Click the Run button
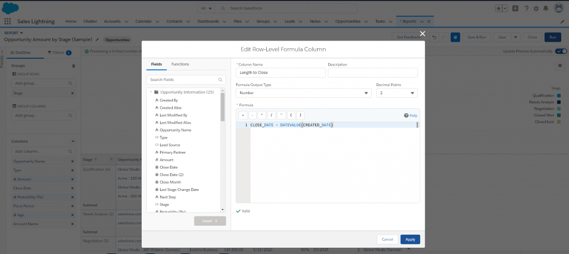 click(x=553, y=37)
